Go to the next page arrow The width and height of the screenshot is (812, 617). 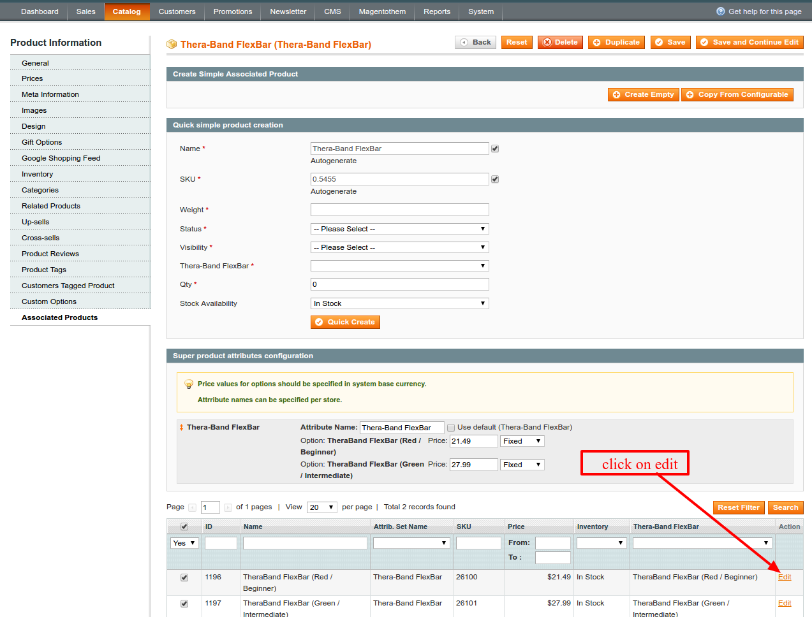(228, 507)
